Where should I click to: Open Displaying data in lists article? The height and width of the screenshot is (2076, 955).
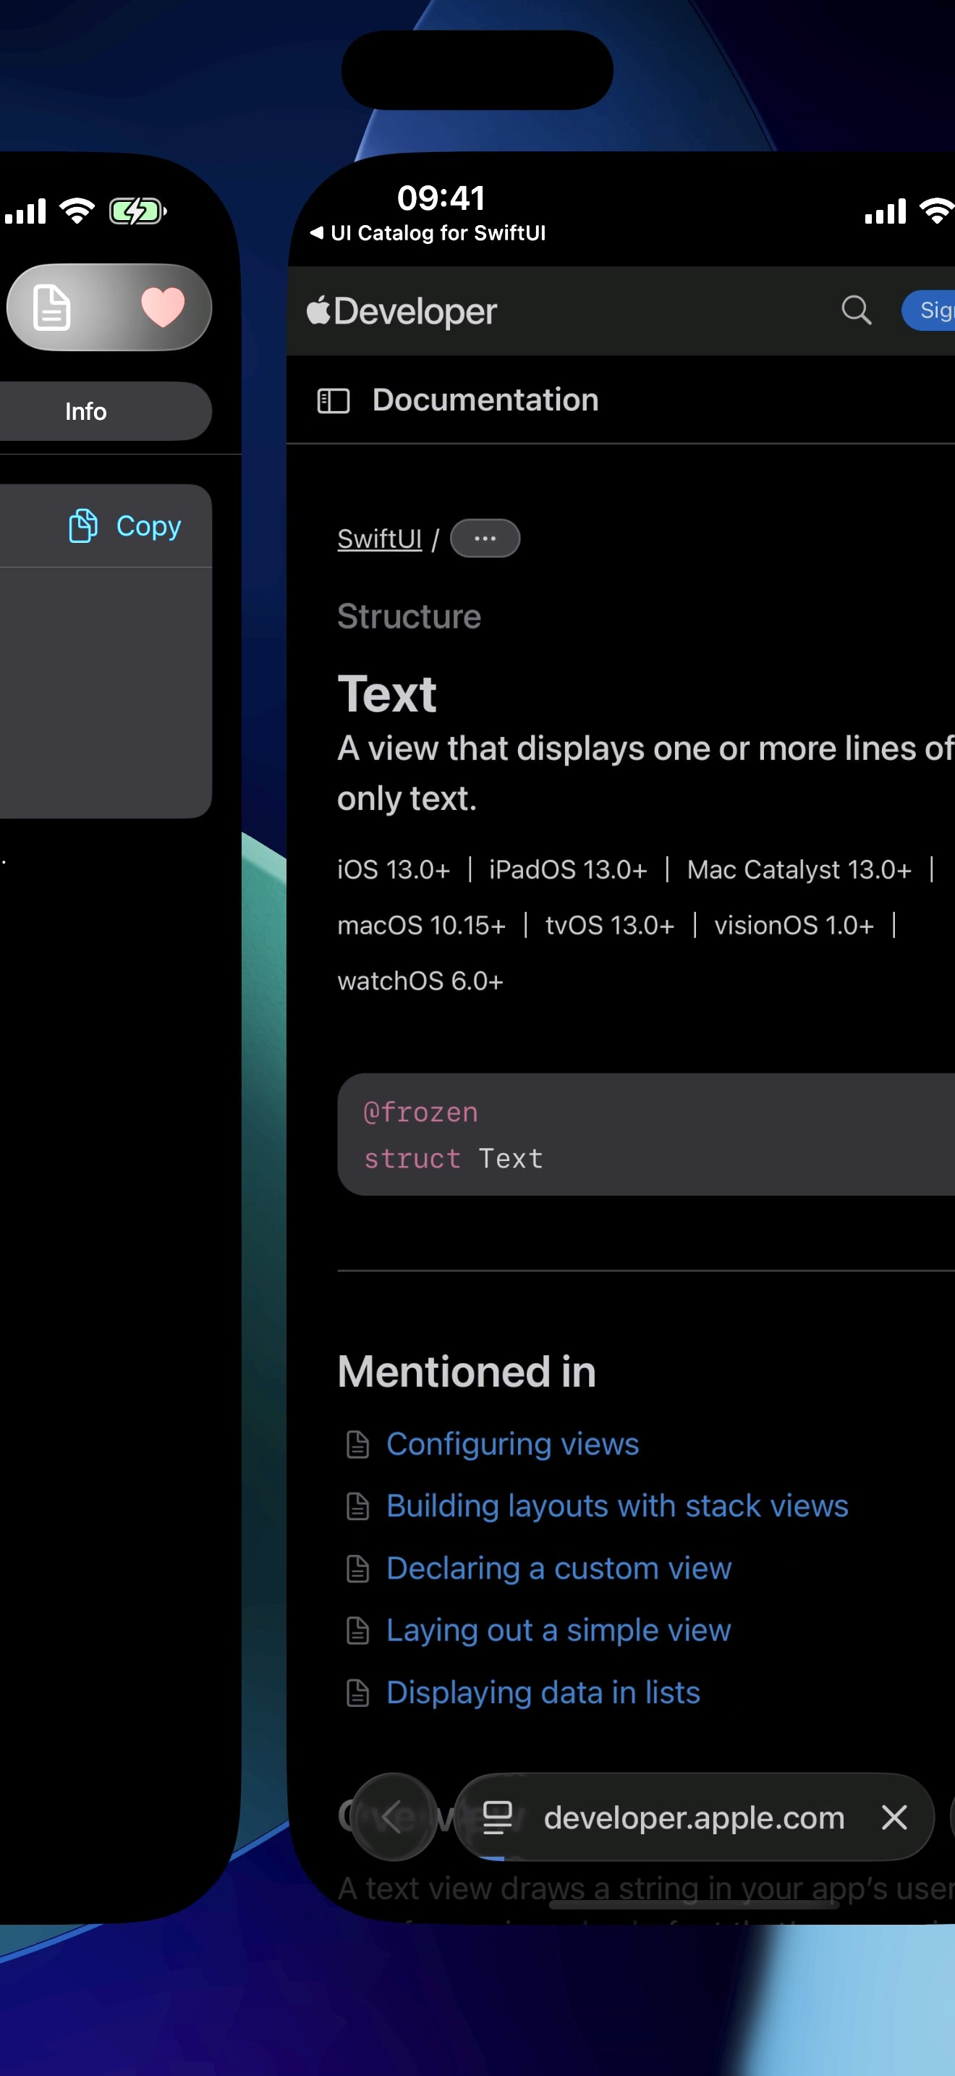coord(543,1692)
